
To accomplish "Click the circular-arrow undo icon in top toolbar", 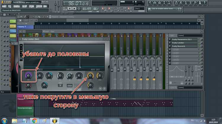I will (176, 3).
